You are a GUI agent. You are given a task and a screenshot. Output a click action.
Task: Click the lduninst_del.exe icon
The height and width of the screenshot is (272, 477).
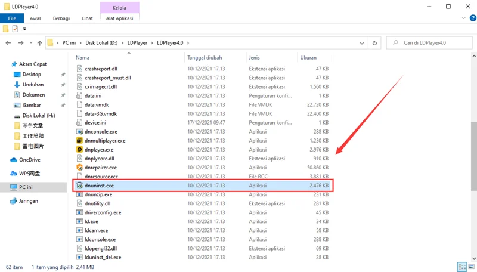[x=79, y=258]
